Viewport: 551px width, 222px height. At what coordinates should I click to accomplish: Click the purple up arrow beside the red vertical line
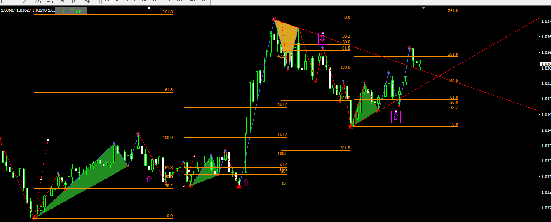tap(149, 179)
